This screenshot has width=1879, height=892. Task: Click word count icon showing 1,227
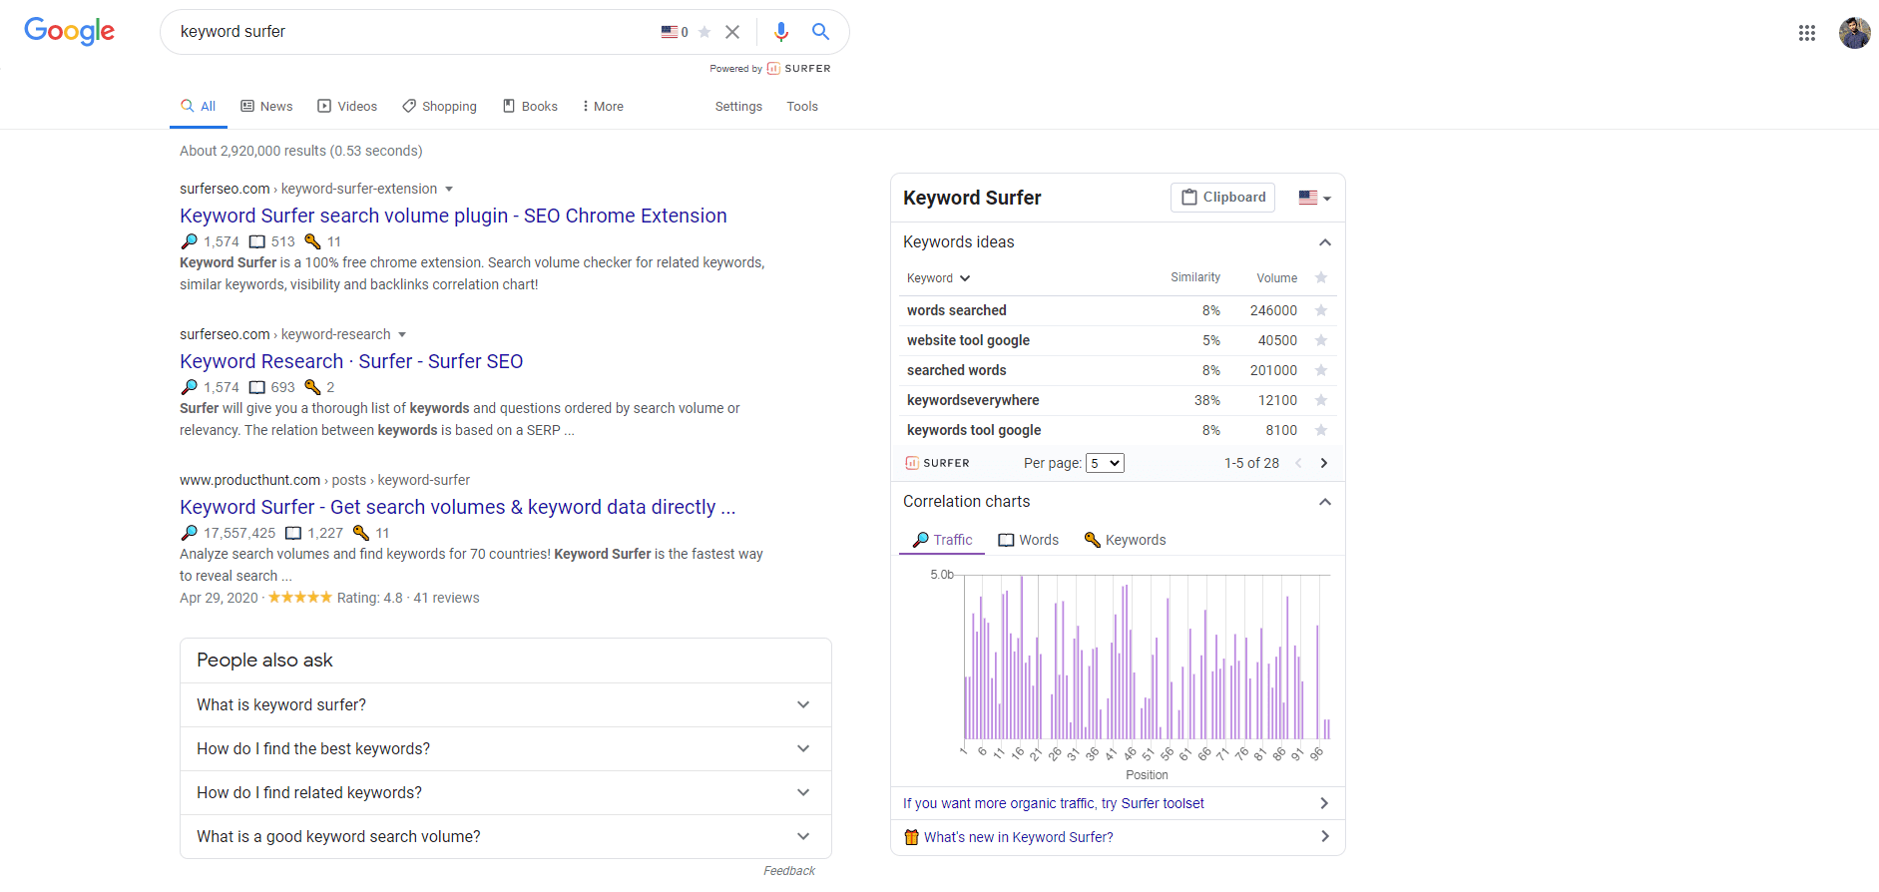click(x=293, y=533)
